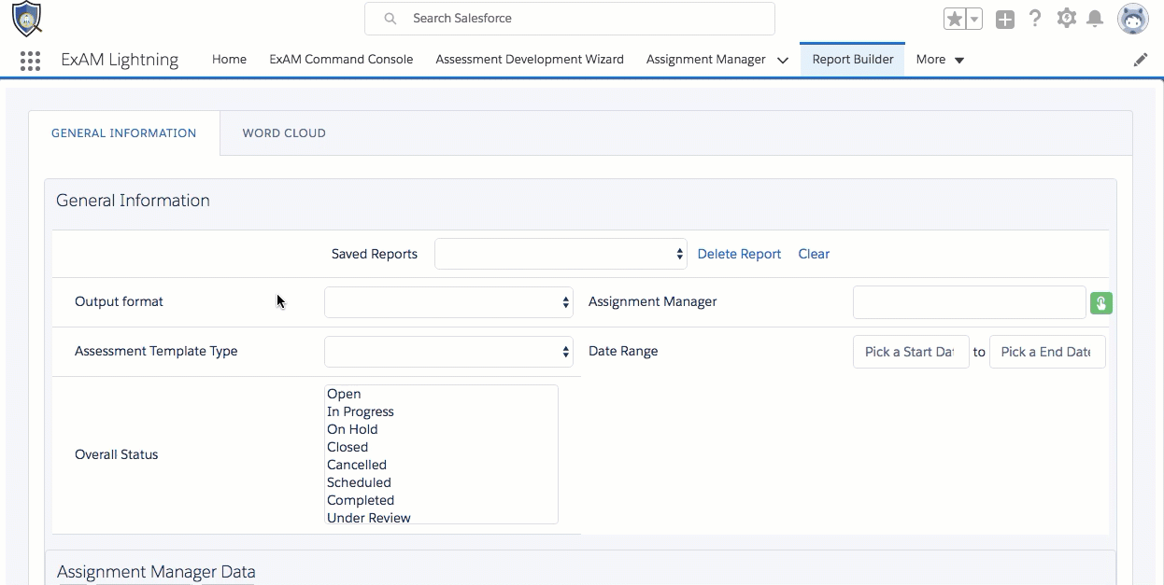1164x585 pixels.
Task: Open the Setup gear menu
Action: coord(1066,19)
